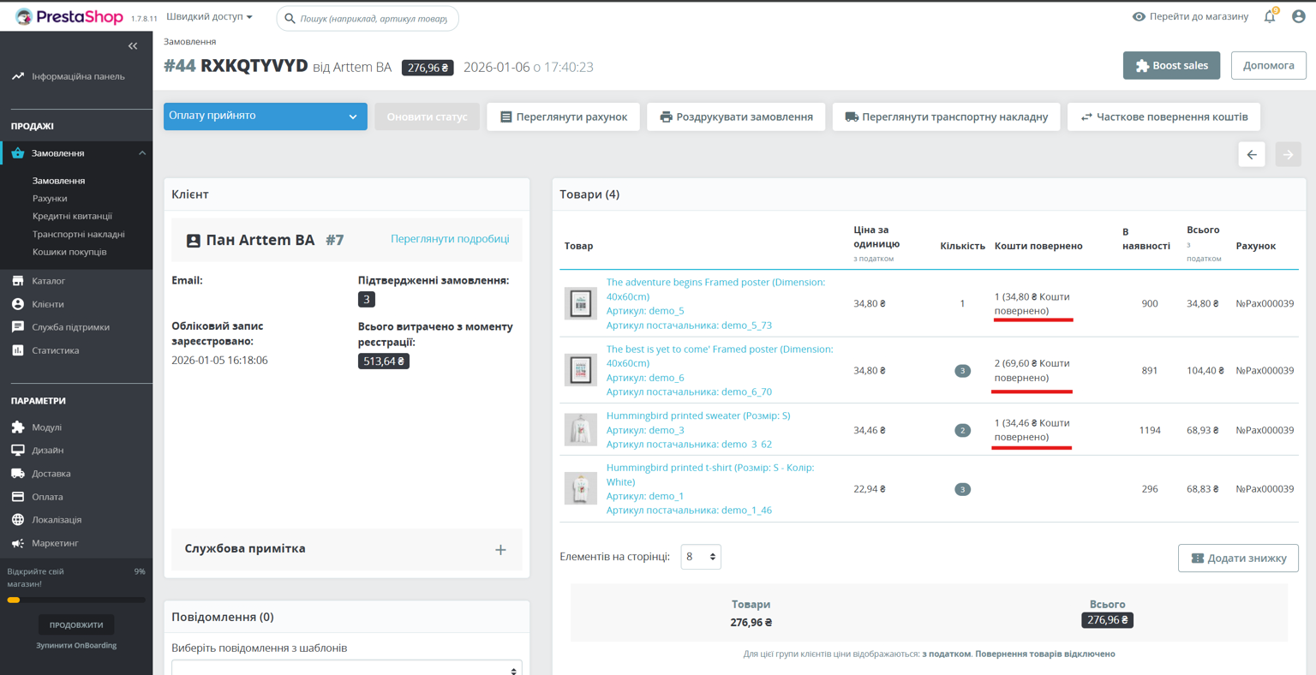The image size is (1316, 675).
Task: Open Швидкий доступ quick access dropdown
Action: point(209,17)
